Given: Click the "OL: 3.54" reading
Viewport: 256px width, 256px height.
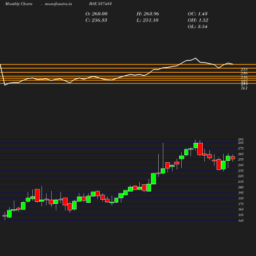Looking at the screenshot, I should tap(198, 27).
